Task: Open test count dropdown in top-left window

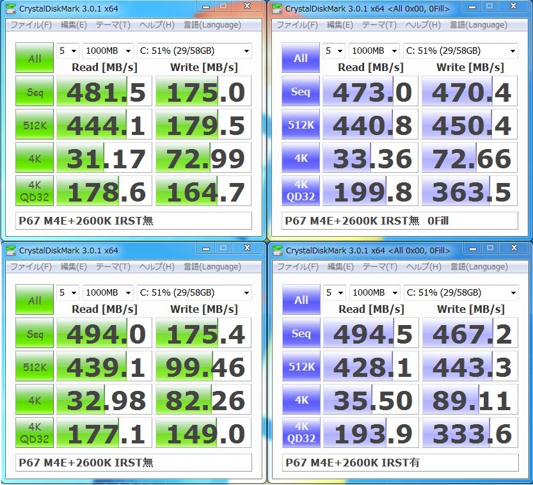Action: point(68,51)
